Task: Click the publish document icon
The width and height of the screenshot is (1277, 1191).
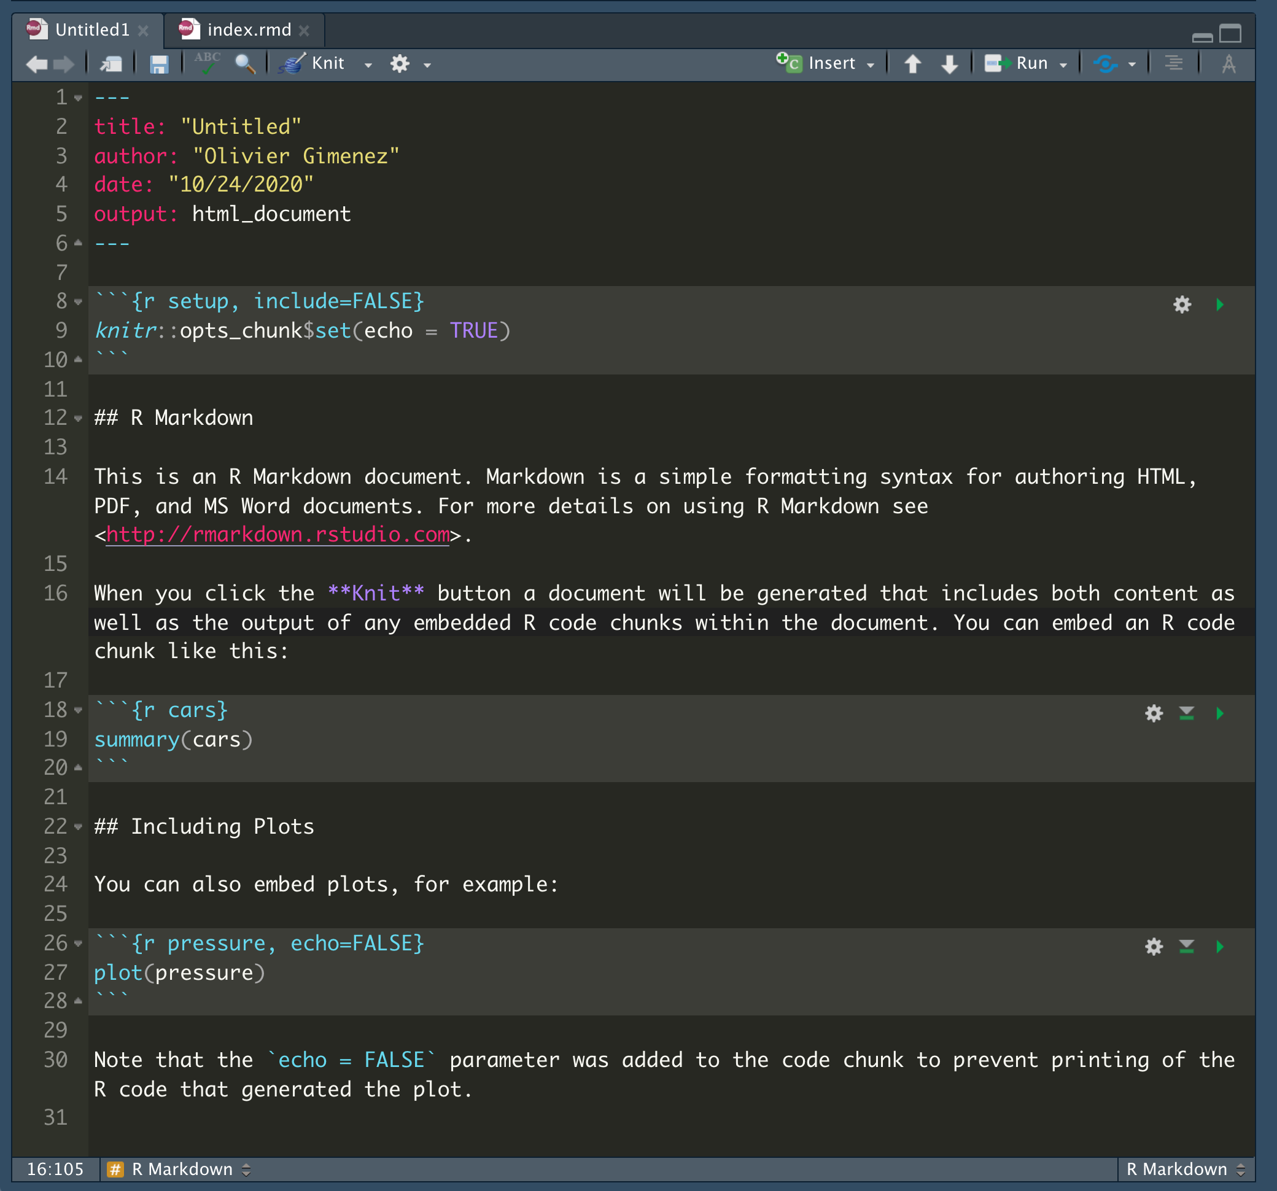Action: [x=1106, y=64]
